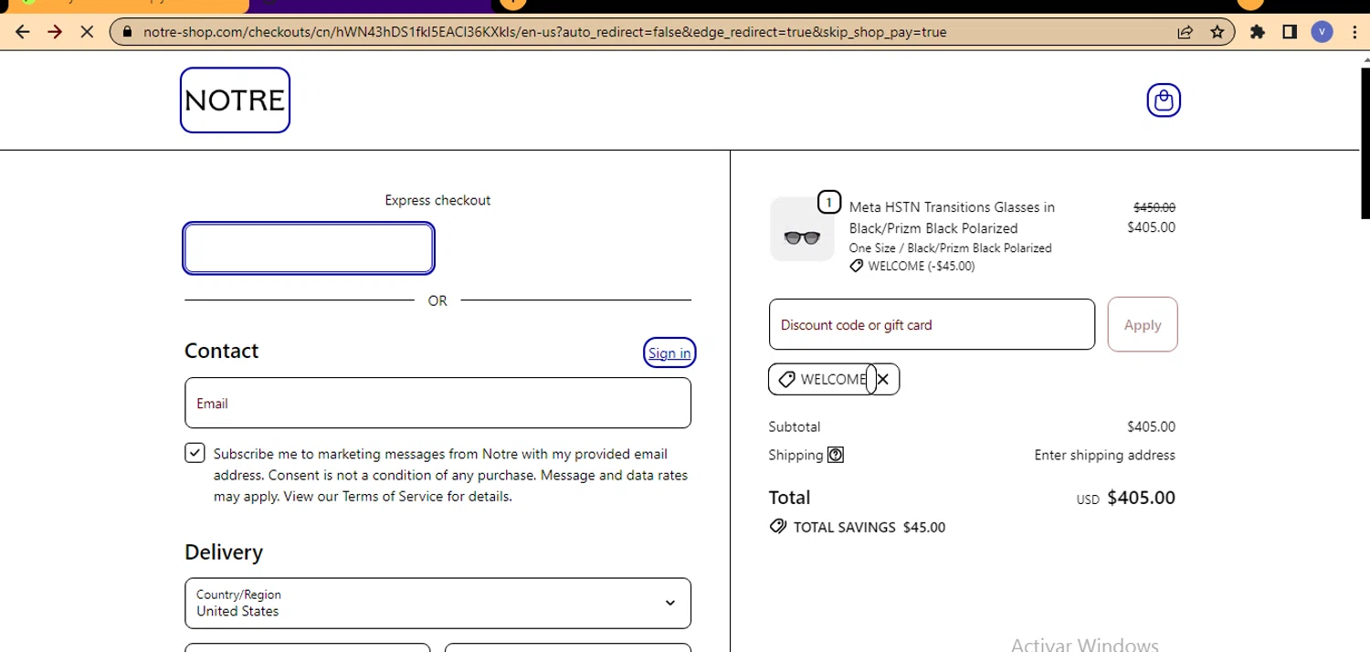Go to NOTRE store logo
The height and width of the screenshot is (652, 1370).
[x=235, y=100]
